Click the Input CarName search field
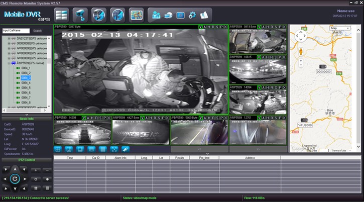Screen dimensions: 364x202 16,31
